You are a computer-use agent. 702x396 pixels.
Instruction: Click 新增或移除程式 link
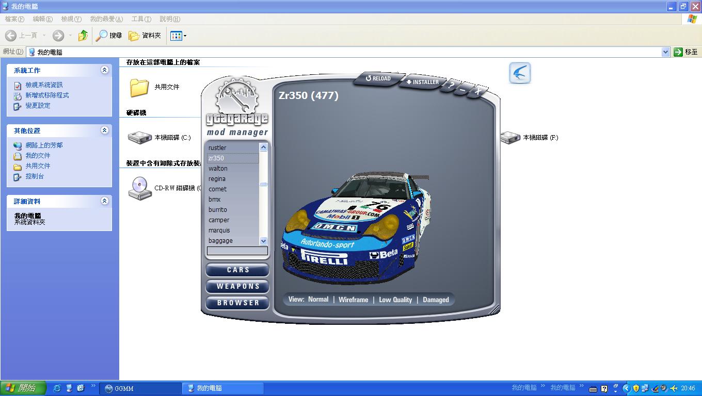[x=47, y=95]
